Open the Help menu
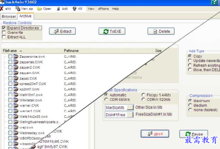 click(x=115, y=9)
